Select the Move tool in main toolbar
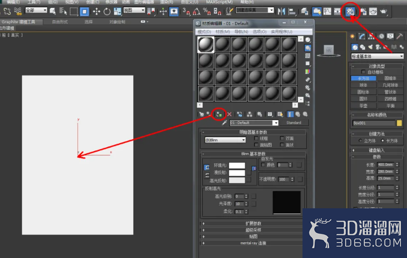The height and width of the screenshot is (258, 407). point(97,12)
